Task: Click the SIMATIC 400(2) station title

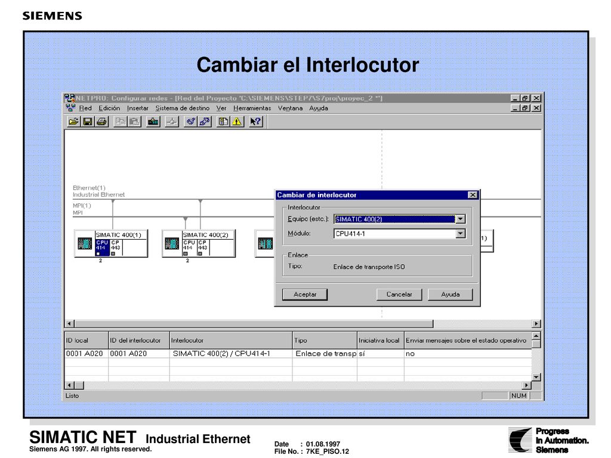Action: (x=205, y=235)
